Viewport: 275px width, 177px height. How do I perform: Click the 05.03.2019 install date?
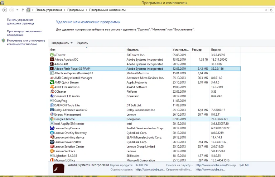click(x=179, y=55)
